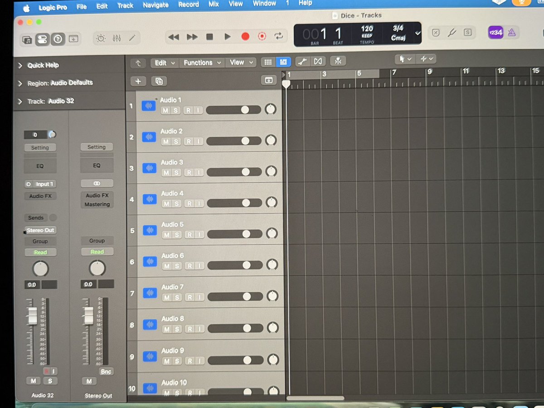This screenshot has width=544, height=408.
Task: Open the Mixer sliders button
Action: (117, 39)
